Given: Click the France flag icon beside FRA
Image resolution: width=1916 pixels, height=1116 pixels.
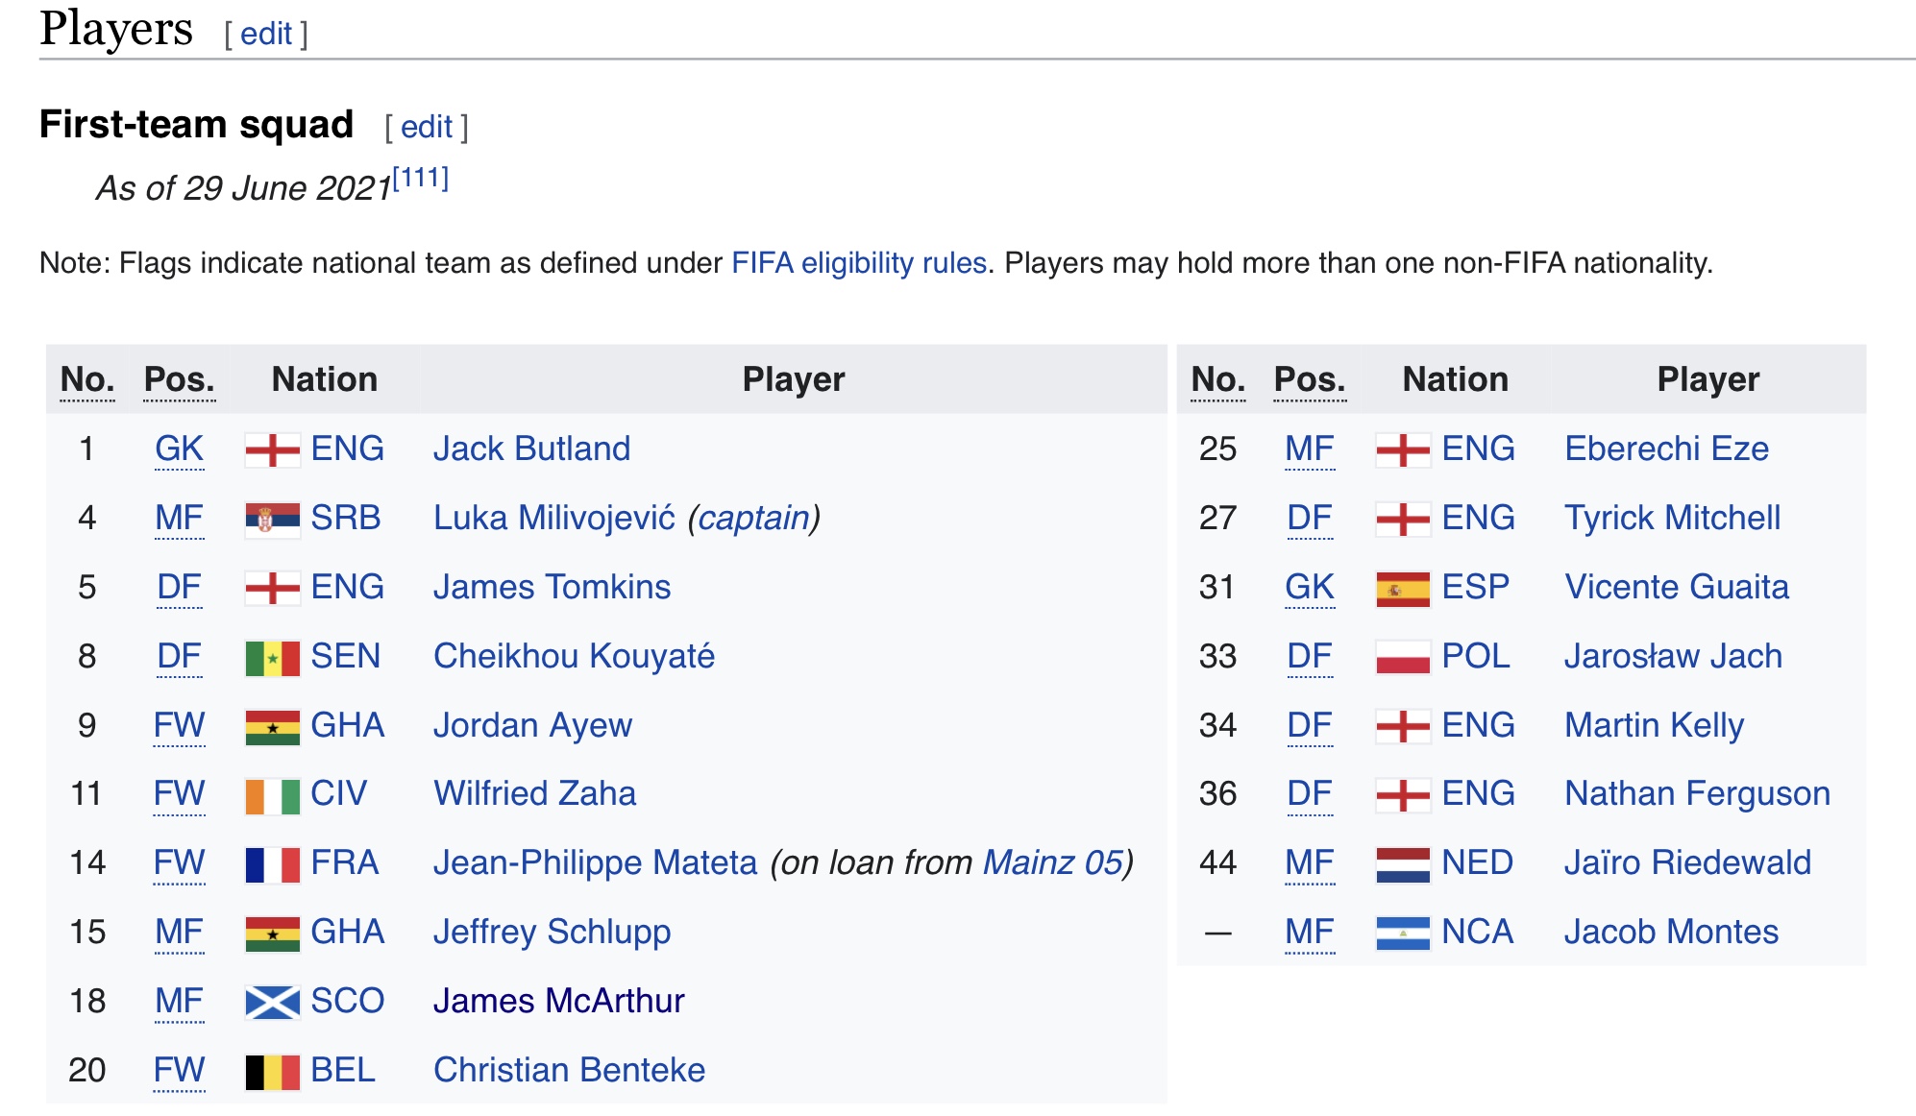Looking at the screenshot, I should click(273, 864).
